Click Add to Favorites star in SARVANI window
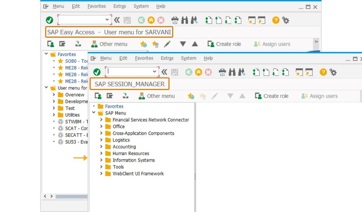 143,44
